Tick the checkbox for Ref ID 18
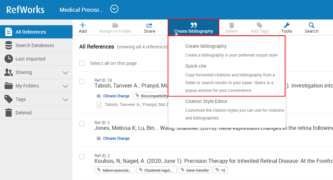This screenshot has height=180, width=333. [x=82, y=81]
